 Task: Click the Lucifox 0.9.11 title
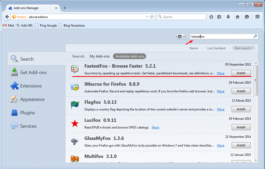(100, 120)
